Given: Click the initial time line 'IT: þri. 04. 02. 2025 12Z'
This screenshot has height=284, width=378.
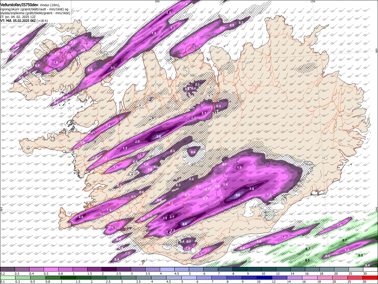Looking at the screenshot, I should click(18, 17).
